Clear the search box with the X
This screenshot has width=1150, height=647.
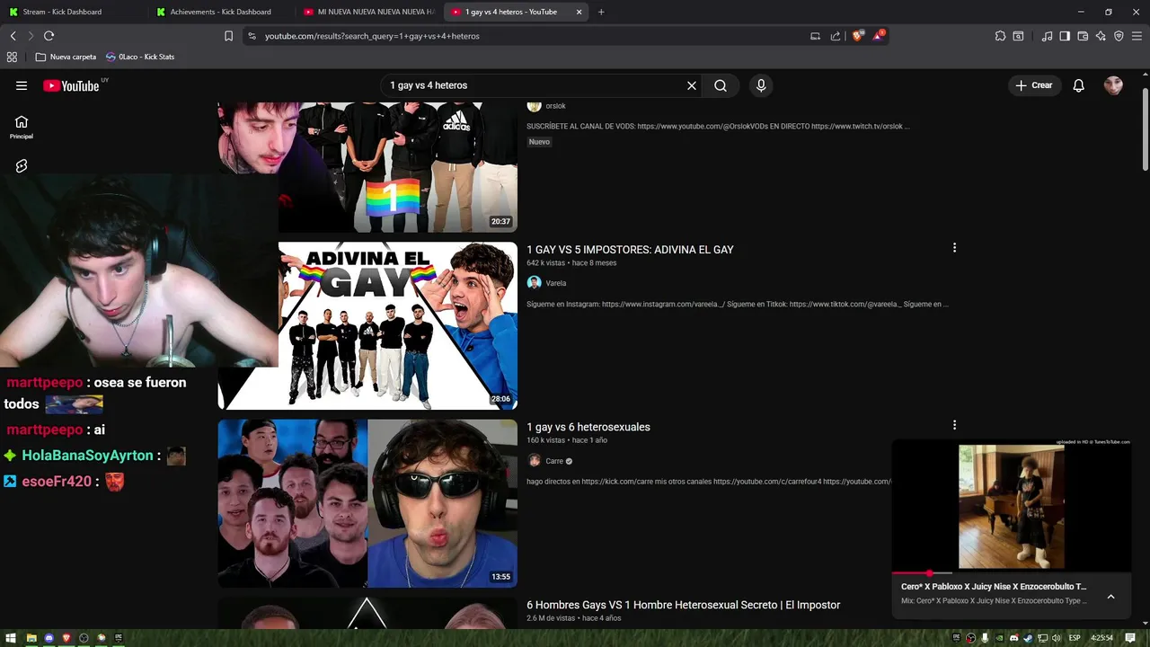click(692, 85)
